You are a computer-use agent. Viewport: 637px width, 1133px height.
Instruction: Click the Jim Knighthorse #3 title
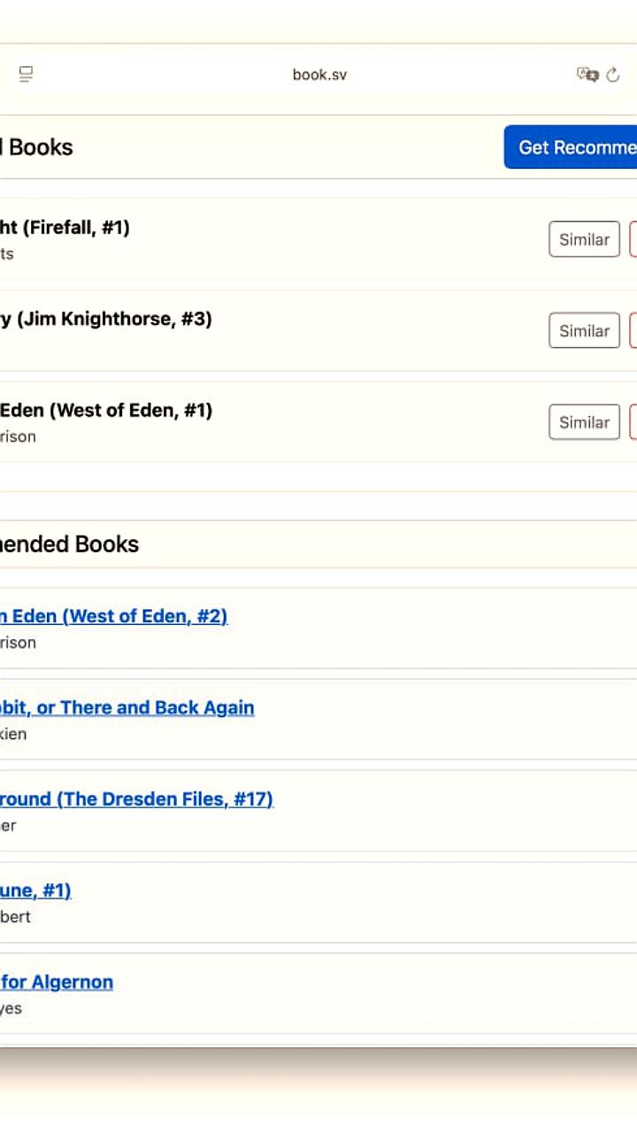(x=105, y=319)
